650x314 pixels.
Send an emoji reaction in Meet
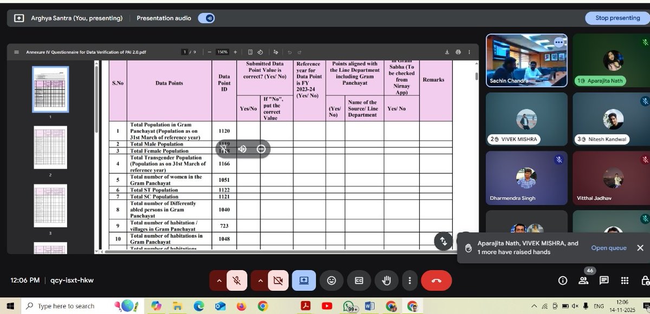[x=331, y=280]
